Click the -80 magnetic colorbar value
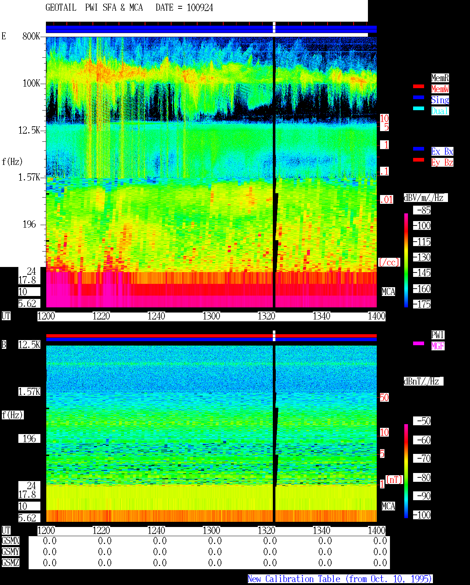Viewport: 470px width, 585px height. (422, 477)
